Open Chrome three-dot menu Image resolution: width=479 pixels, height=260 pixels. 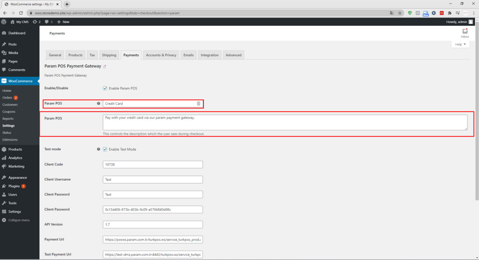474,13
